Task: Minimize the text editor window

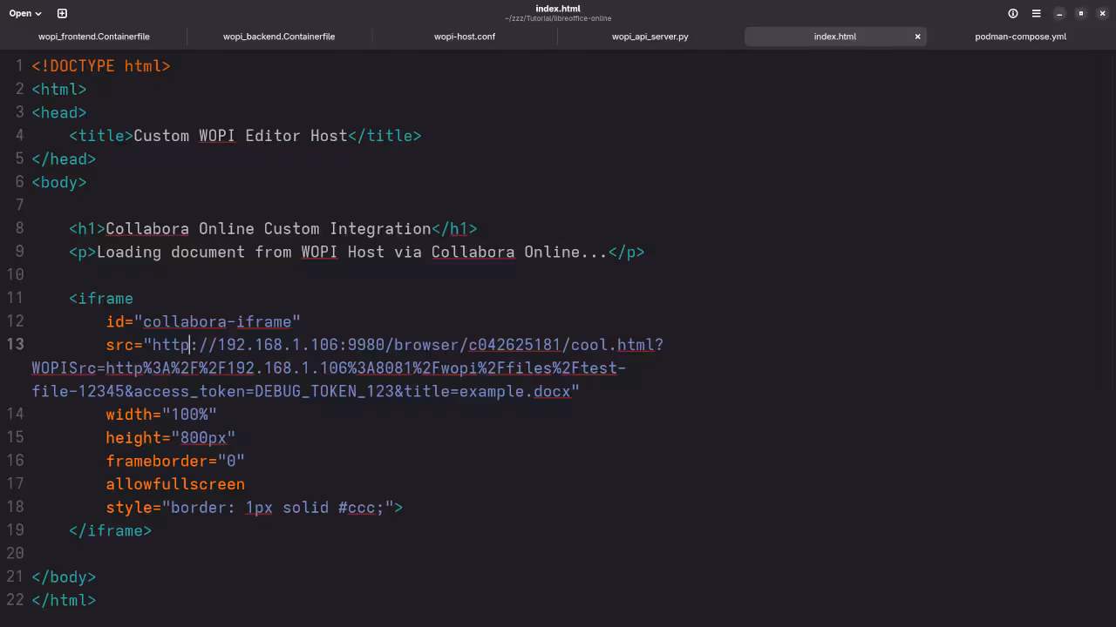Action: (x=1059, y=13)
